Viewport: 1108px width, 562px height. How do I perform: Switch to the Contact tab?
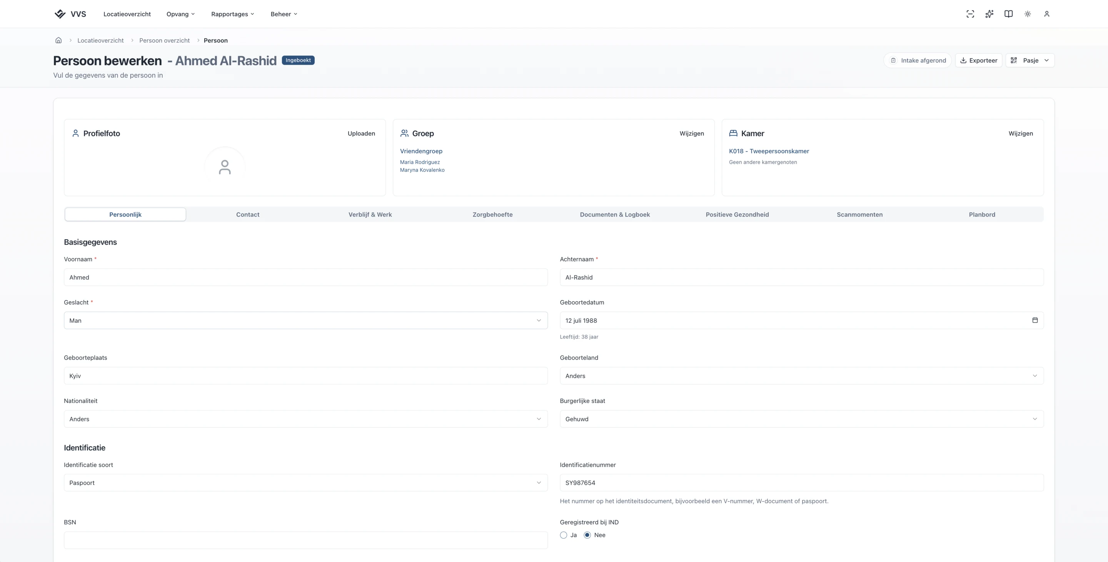248,215
